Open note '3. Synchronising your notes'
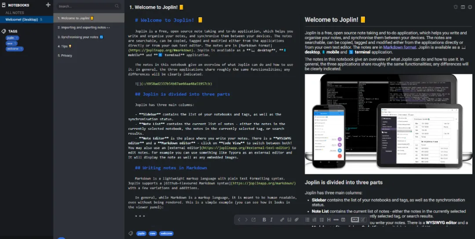 pyautogui.click(x=89, y=37)
